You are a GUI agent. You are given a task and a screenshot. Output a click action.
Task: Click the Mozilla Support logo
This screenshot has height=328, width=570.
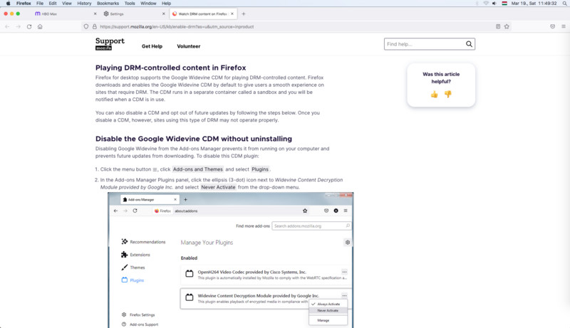(x=110, y=43)
